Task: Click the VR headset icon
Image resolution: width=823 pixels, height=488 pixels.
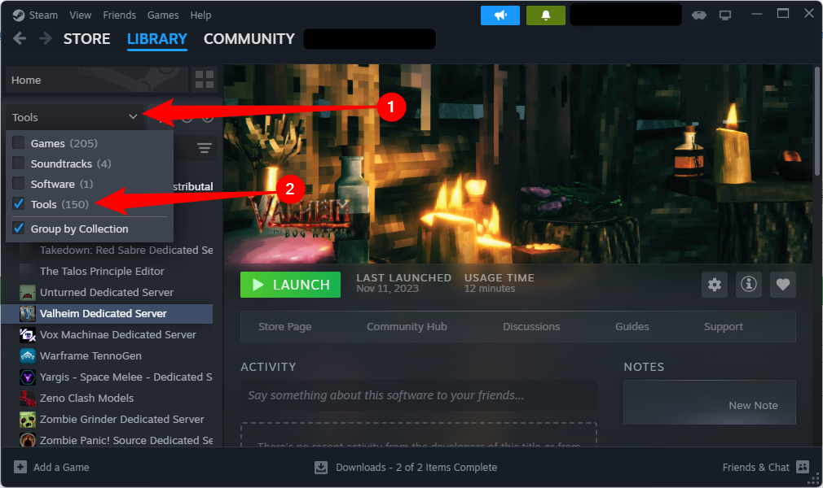Action: tap(698, 15)
